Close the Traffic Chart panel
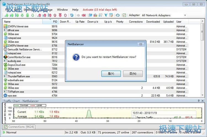Screen dimensions: 207x137 pyautogui.click(x=203, y=101)
